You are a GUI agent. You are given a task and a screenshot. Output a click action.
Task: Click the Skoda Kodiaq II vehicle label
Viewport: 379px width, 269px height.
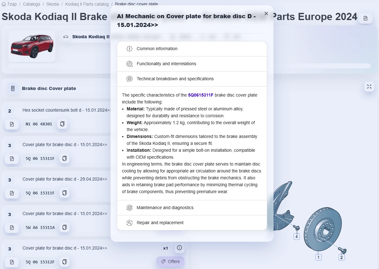(91, 37)
